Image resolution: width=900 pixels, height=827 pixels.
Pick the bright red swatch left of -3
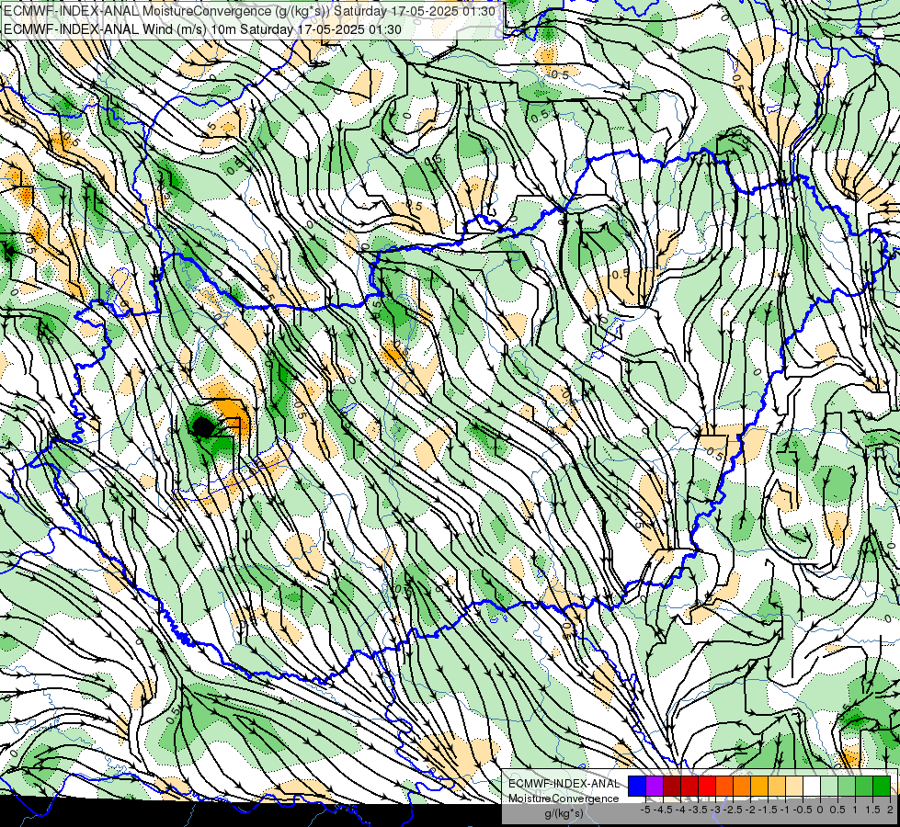(707, 787)
